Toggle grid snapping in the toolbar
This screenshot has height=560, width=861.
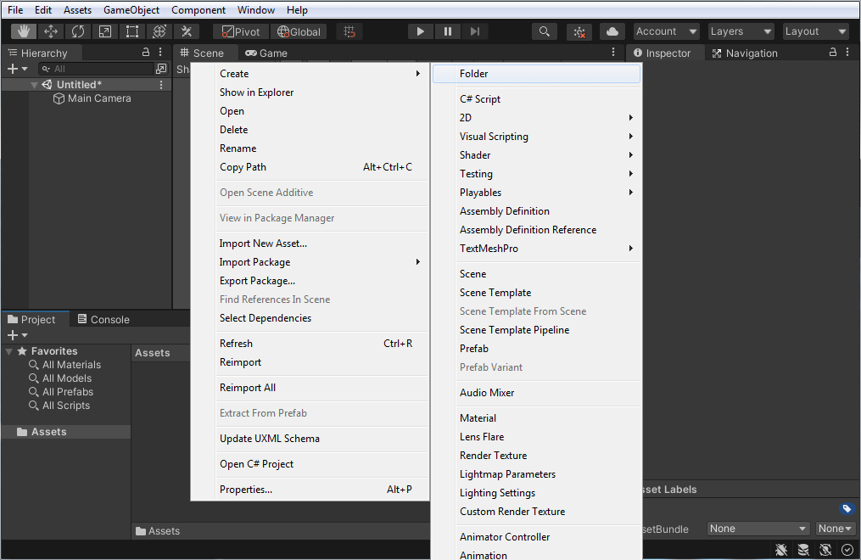[349, 31]
